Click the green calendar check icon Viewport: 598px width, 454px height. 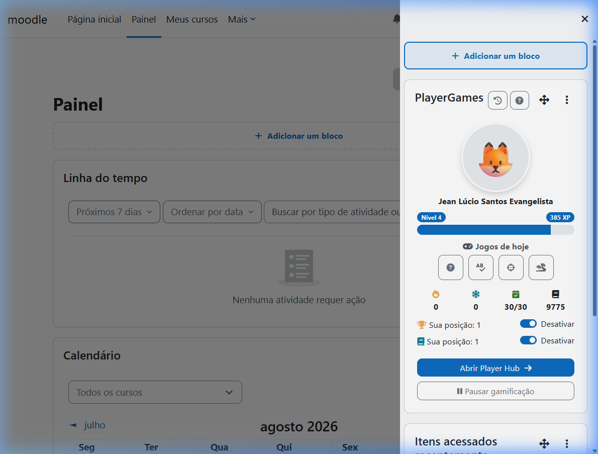point(516,294)
